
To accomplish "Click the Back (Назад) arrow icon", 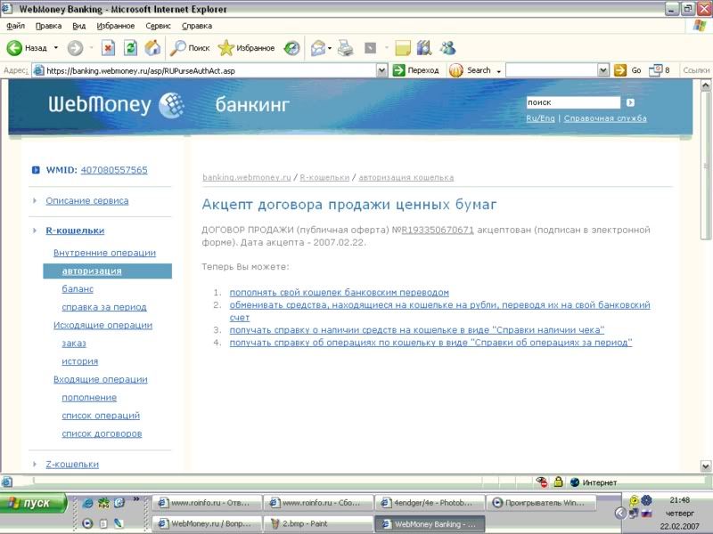I will (x=14, y=48).
